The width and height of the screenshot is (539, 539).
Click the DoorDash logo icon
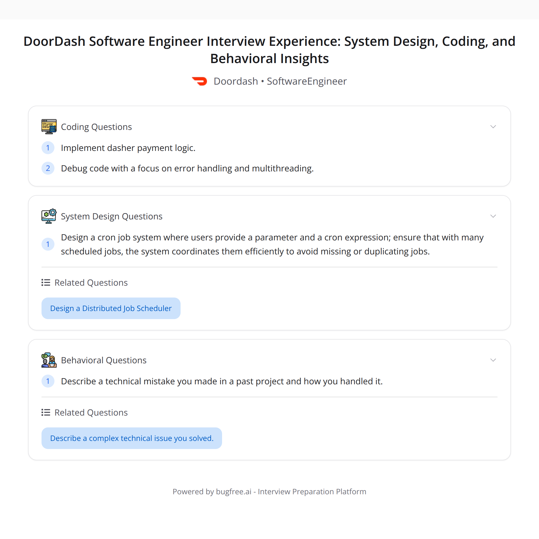point(199,81)
